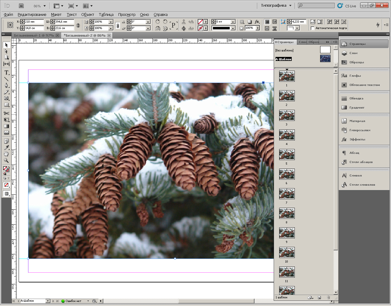Activate the Eyedropper tool

(6, 147)
